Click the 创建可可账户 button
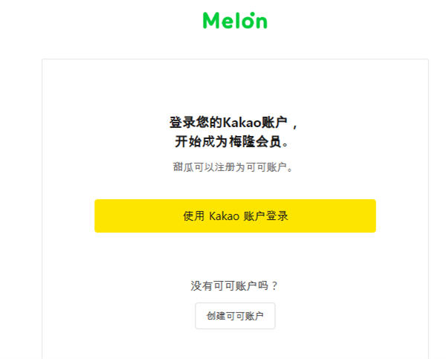The height and width of the screenshot is (359, 446). pyautogui.click(x=235, y=316)
